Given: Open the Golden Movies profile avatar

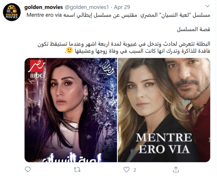Looking at the screenshot, I should click(12, 12).
